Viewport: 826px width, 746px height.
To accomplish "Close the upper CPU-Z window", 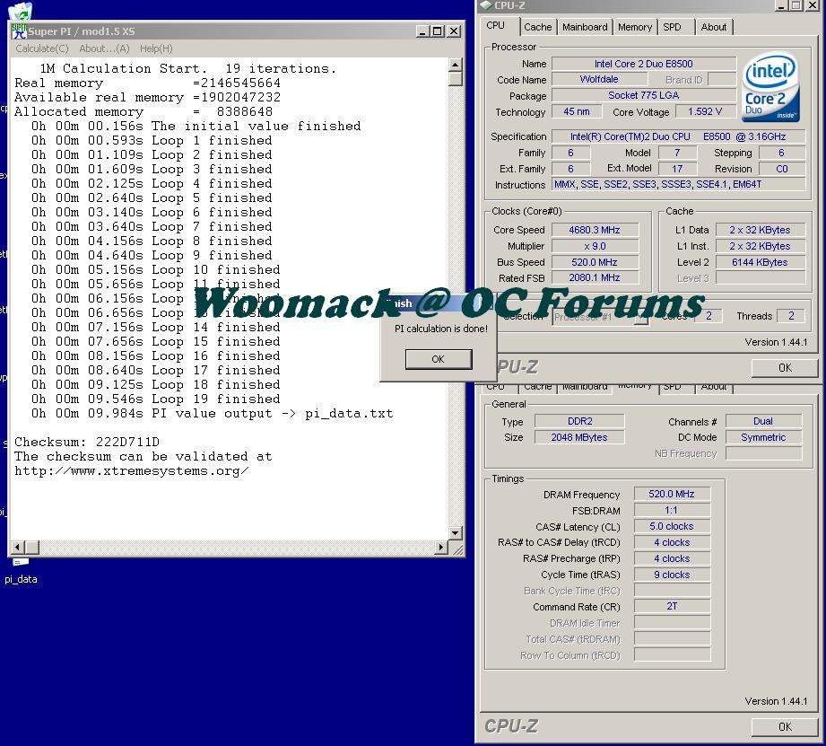I will click(x=813, y=5).
